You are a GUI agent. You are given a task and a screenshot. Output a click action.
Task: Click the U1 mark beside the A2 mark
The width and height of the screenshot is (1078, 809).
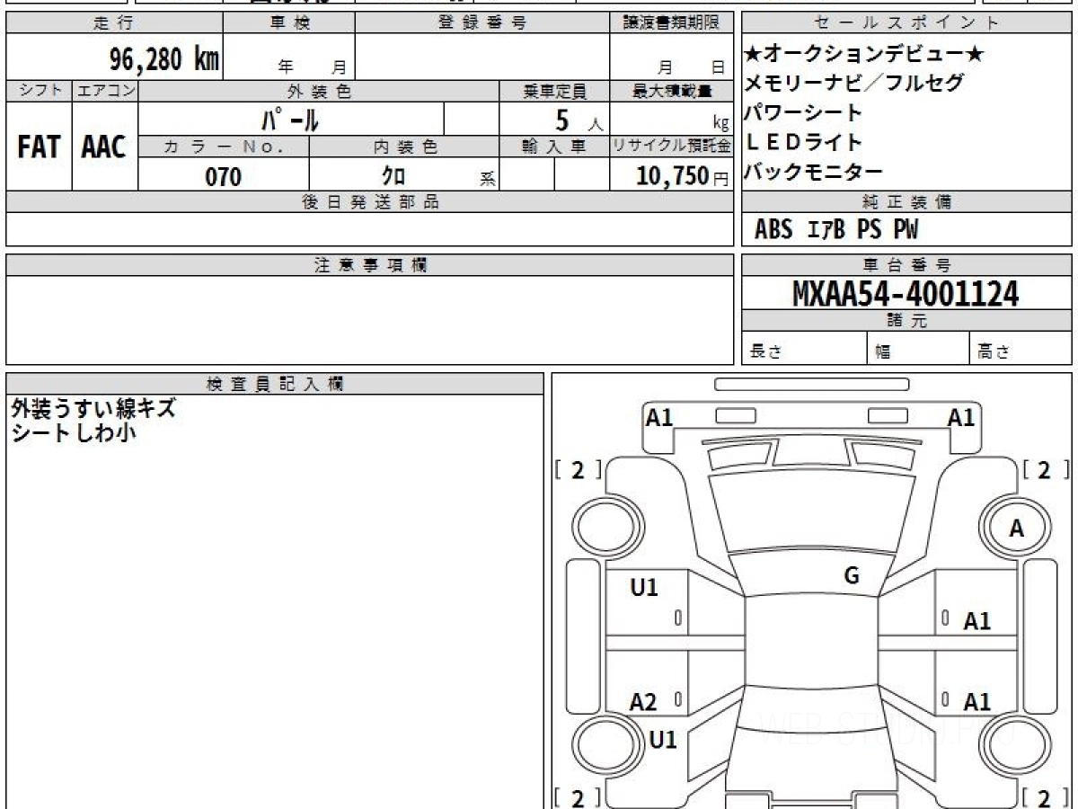[644, 588]
